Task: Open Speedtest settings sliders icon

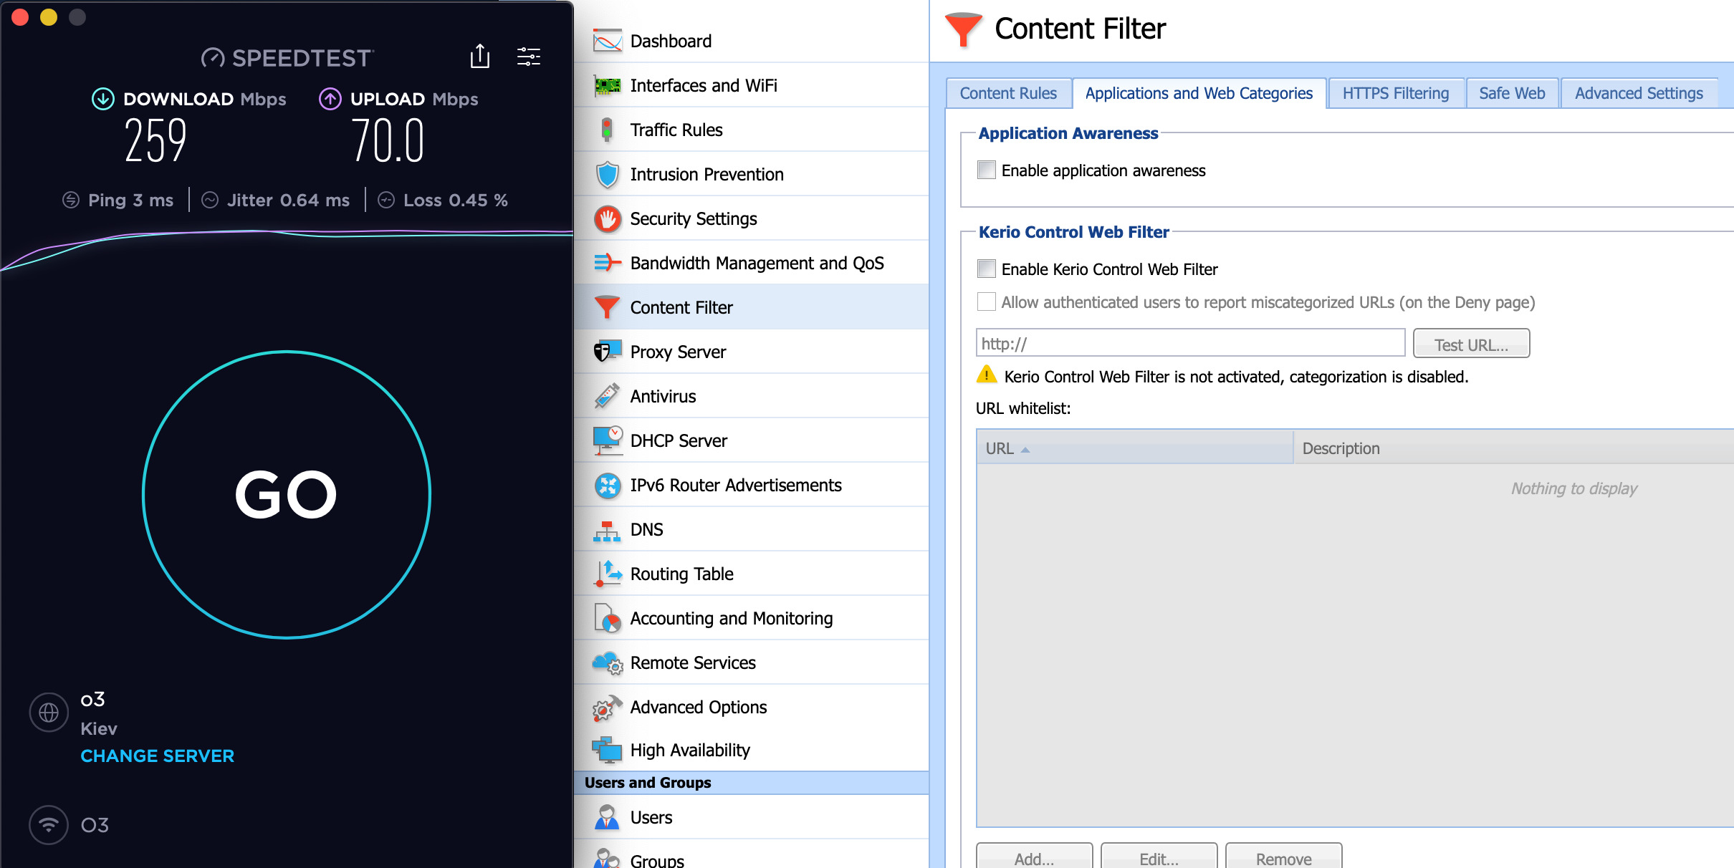Action: (529, 56)
